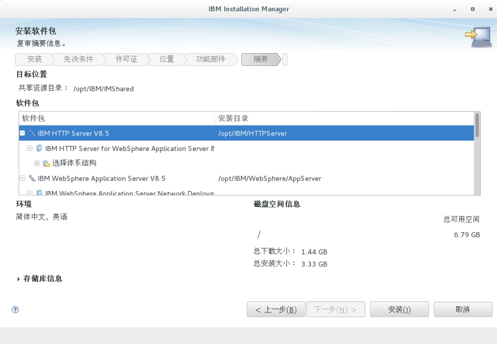This screenshot has height=344, width=497.
Task: Go to the 功能部件 wizard step
Action: 210,59
